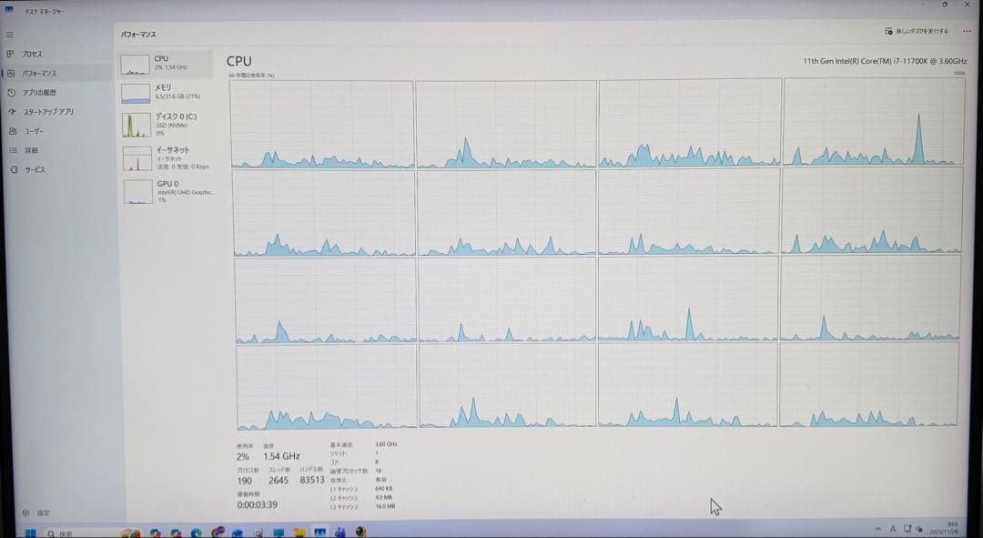Screen dimensions: 983x538
Task: Expand the system tray hidden icons chevron
Action: 877,529
